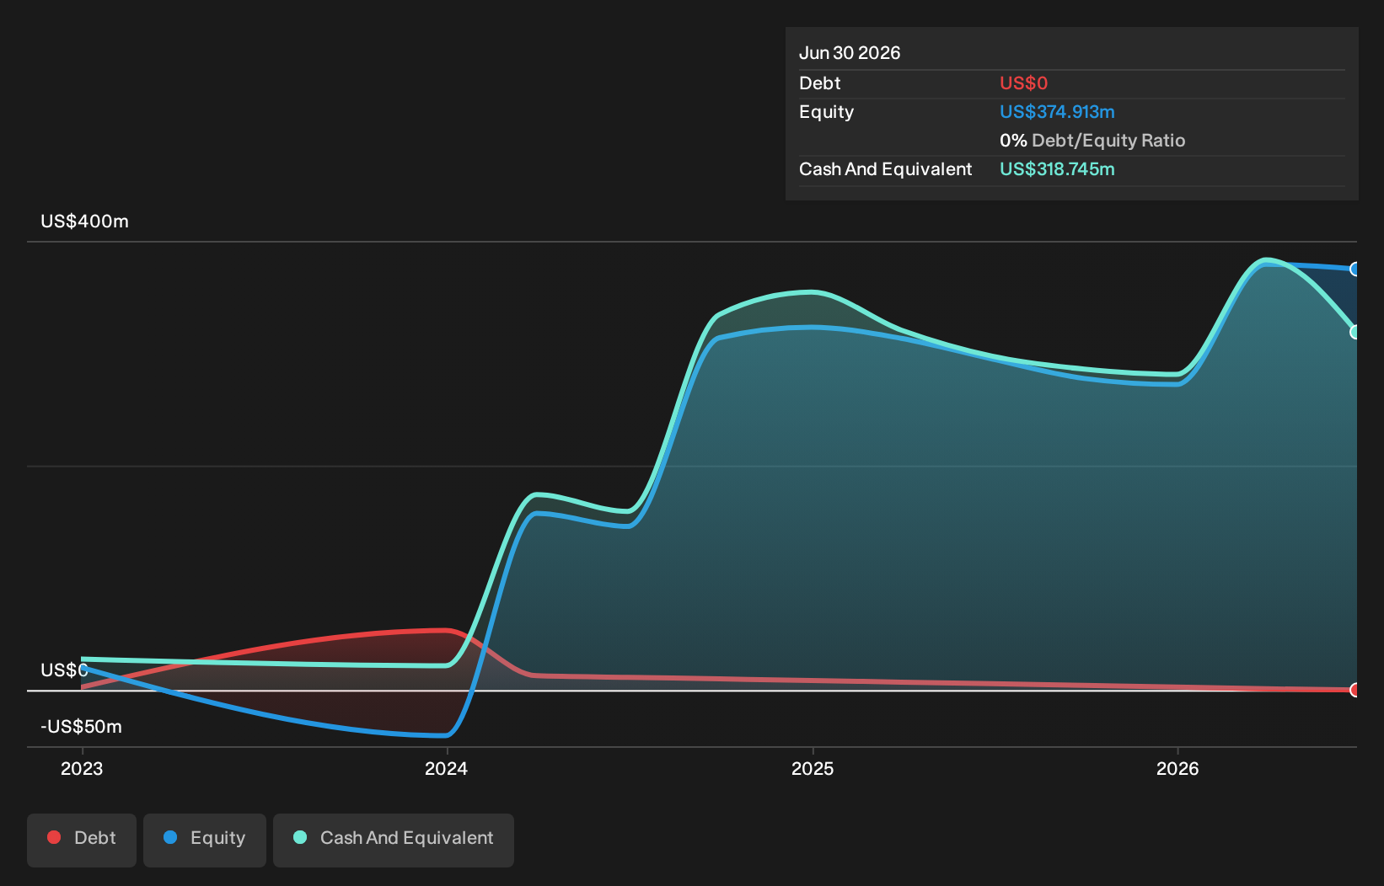Click the -US$50m y-axis label
Viewport: 1384px width, 886px height.
pyautogui.click(x=81, y=727)
